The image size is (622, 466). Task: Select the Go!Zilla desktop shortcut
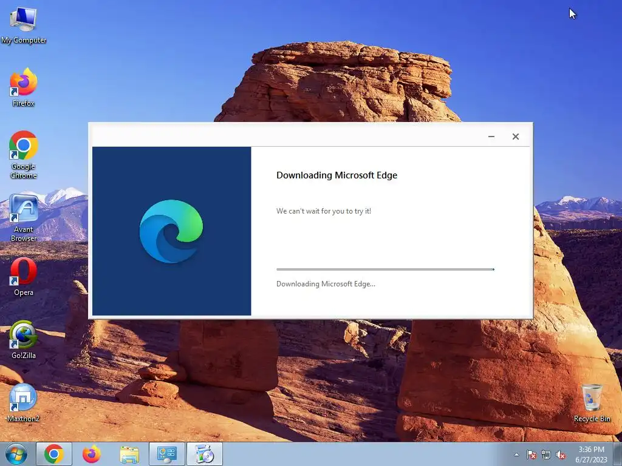[24, 340]
